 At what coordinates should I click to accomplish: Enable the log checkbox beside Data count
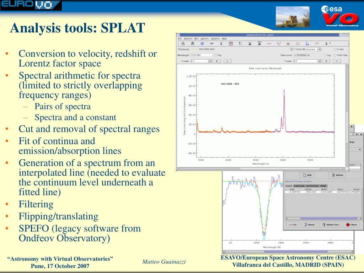point(325,55)
